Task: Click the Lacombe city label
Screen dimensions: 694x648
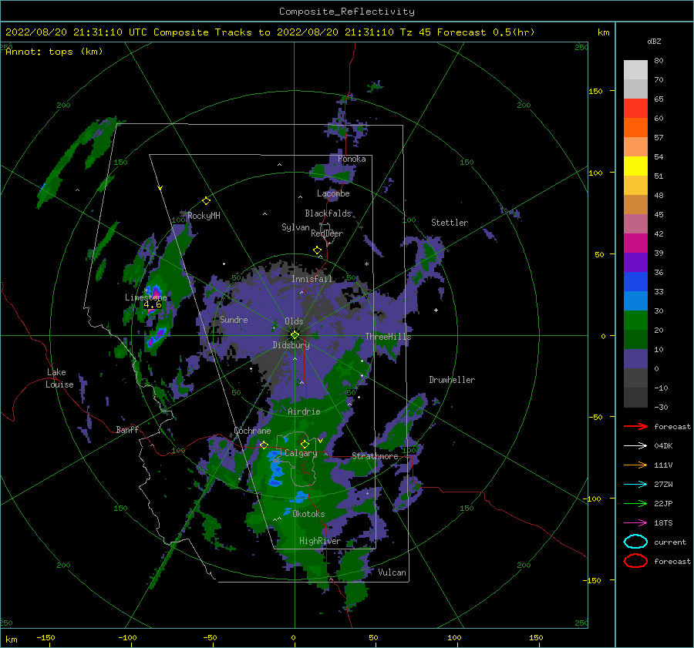Action: click(333, 193)
